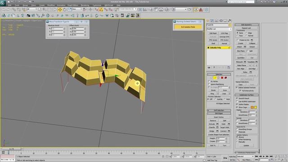Open the Hierarchy command panel tab

(216, 21)
